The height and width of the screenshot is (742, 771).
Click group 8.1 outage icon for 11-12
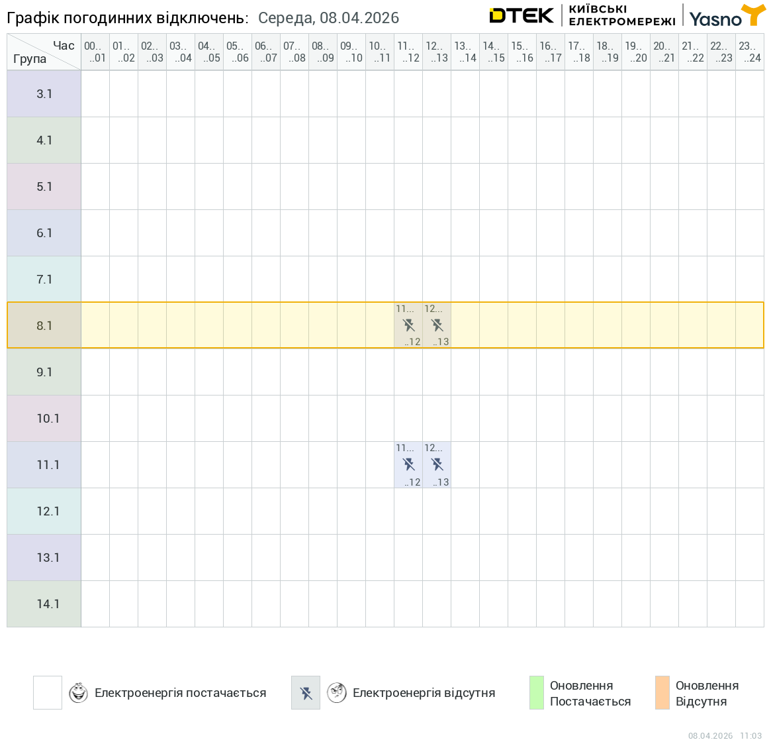(x=408, y=325)
